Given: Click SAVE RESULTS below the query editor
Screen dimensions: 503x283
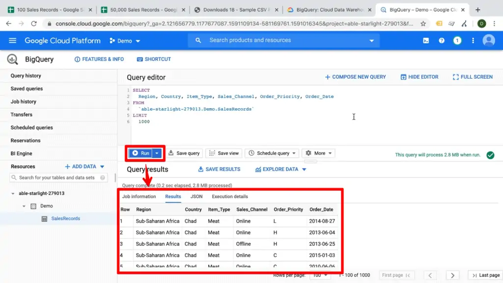Looking at the screenshot, I should [219, 169].
